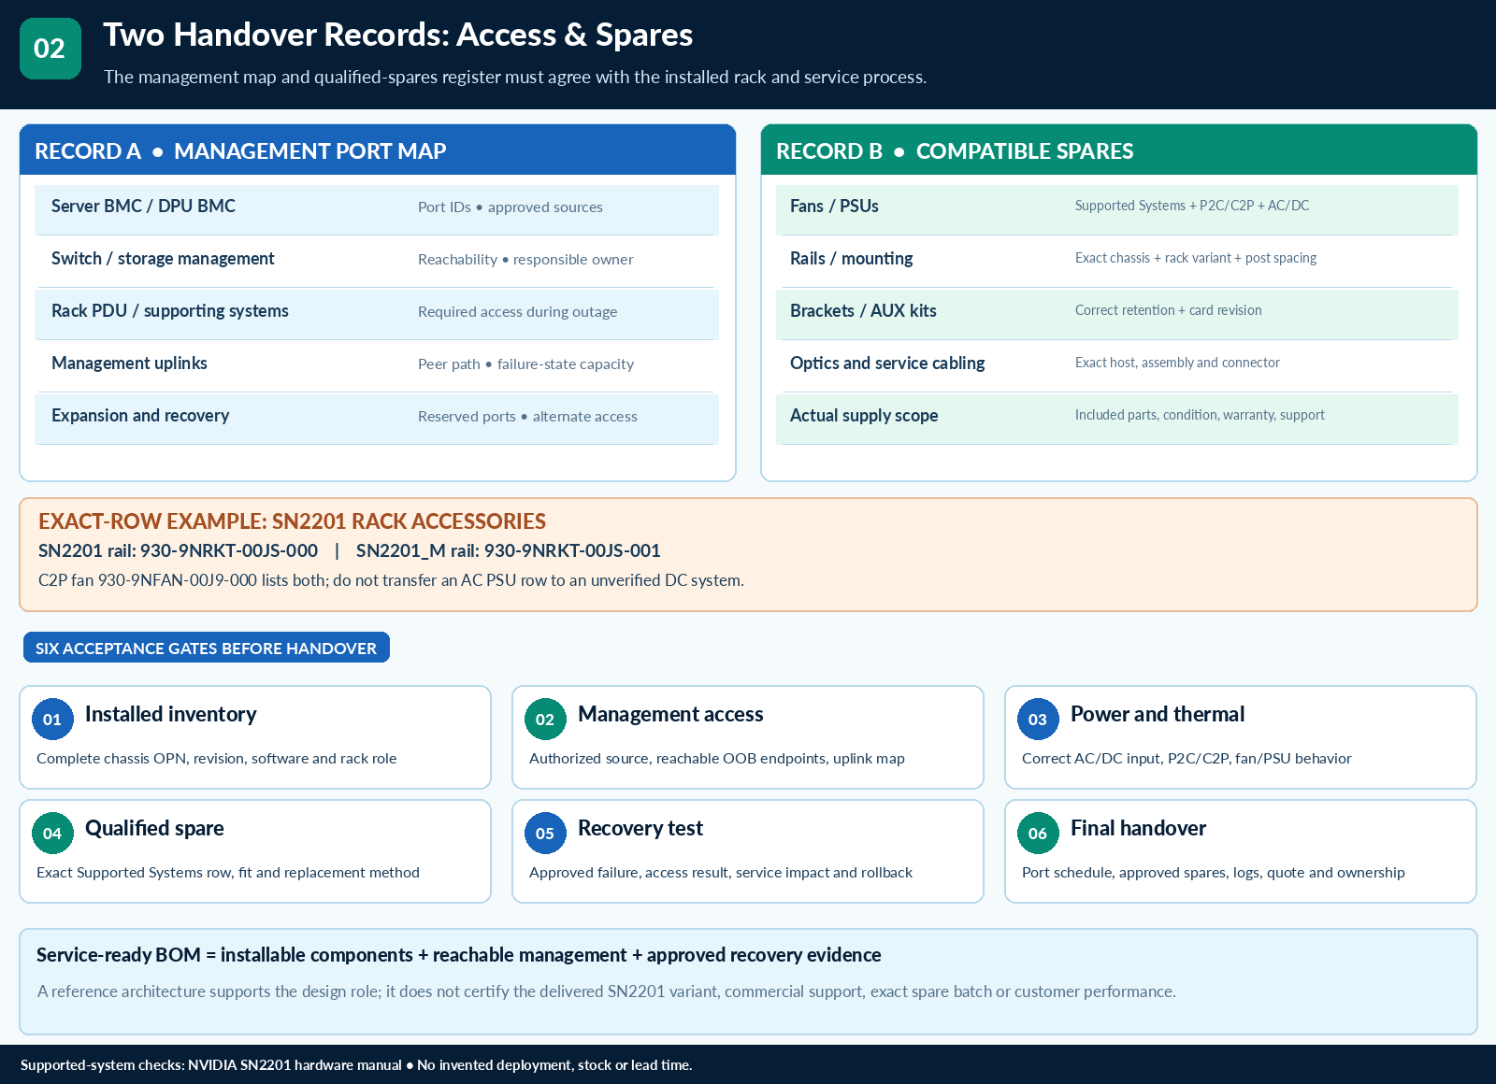Viewport: 1496px width, 1084px height.
Task: Click the Brackets / AUX kits row label
Action: [863, 311]
